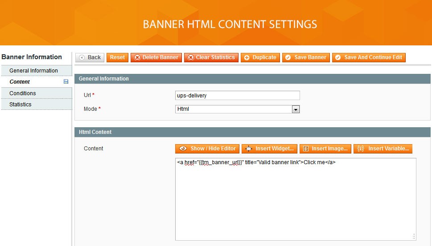
Task: Click Insert Widget button
Action: point(269,149)
